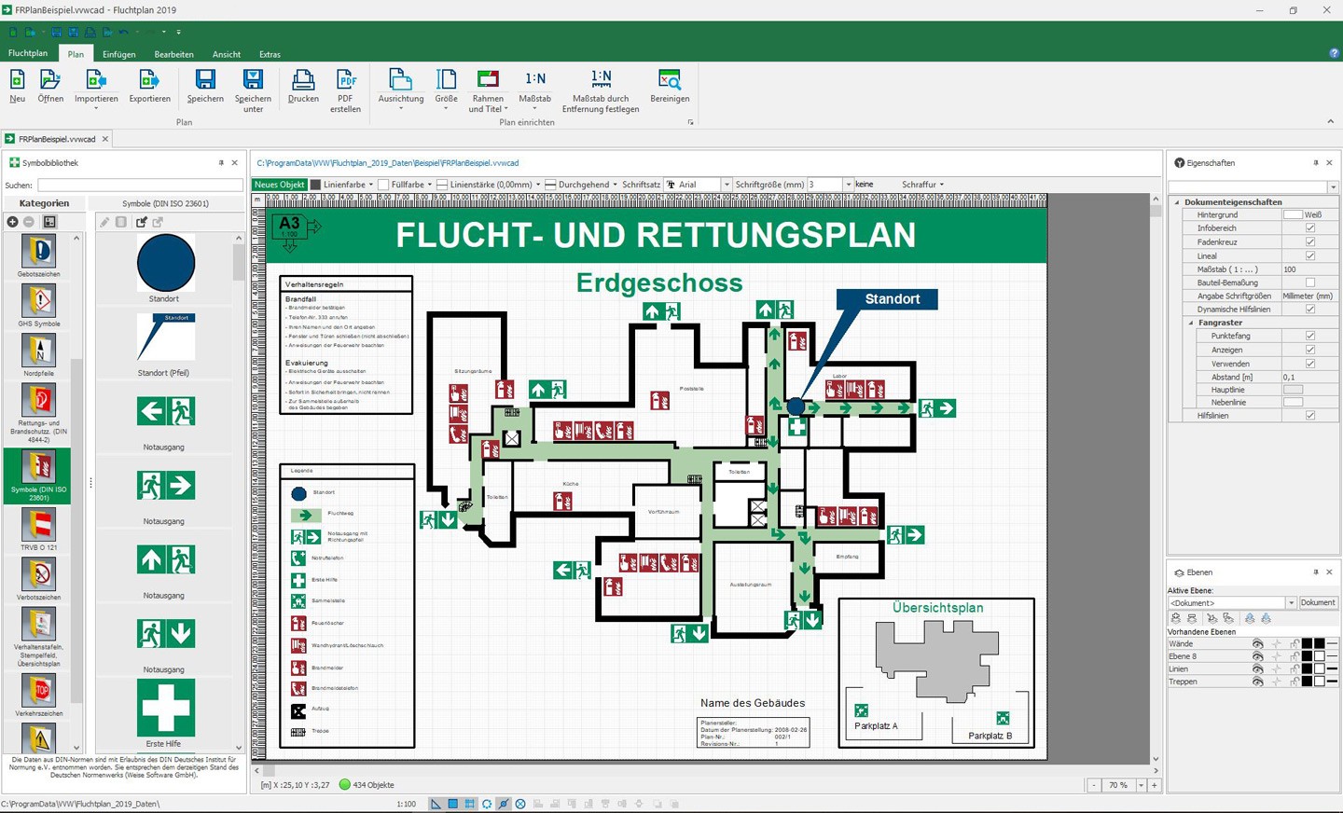Viewport: 1343px width, 813px height.
Task: Toggle the Fadenkreuz checkbox
Action: pos(1310,241)
